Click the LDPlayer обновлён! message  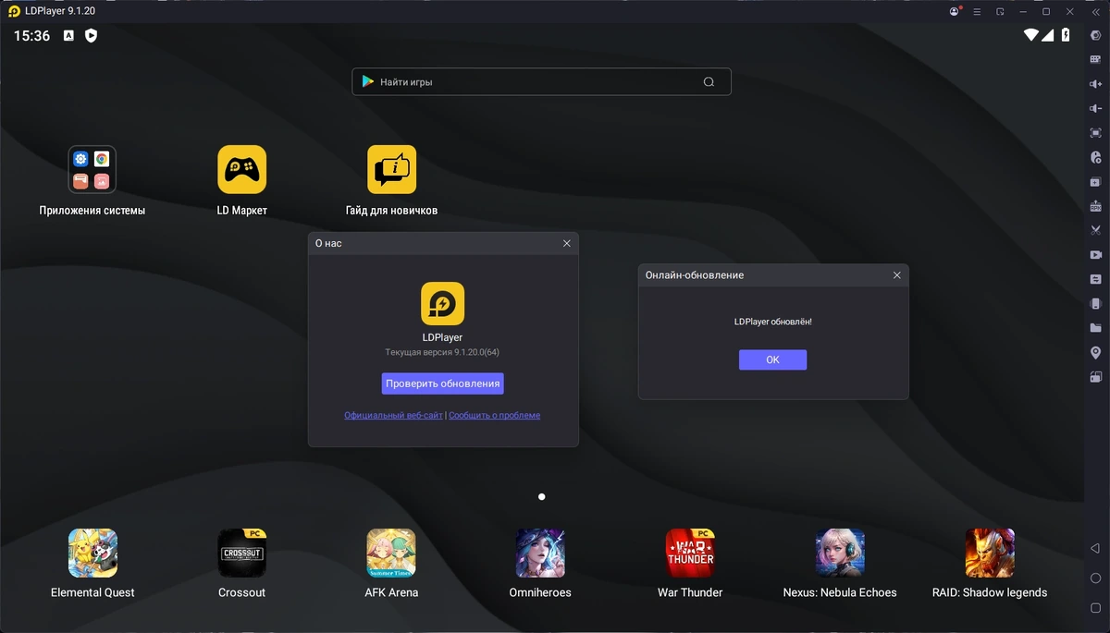[x=772, y=322]
